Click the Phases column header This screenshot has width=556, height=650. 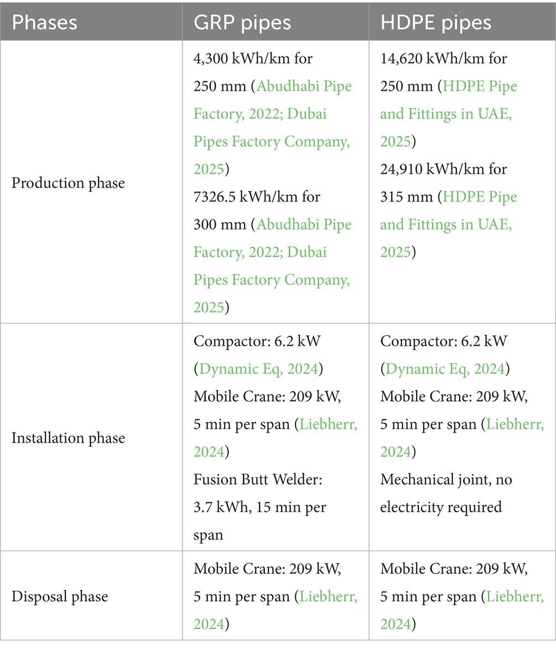(45, 22)
